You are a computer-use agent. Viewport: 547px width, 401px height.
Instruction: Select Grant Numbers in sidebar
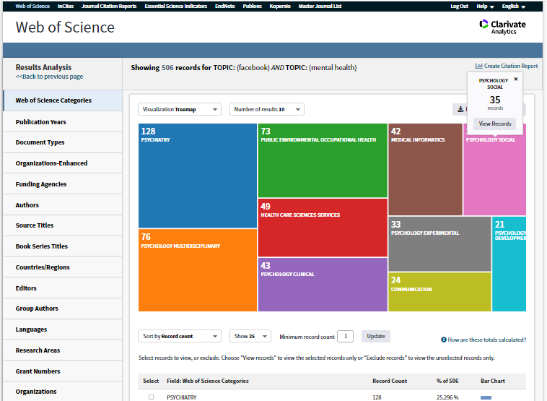pyautogui.click(x=63, y=371)
